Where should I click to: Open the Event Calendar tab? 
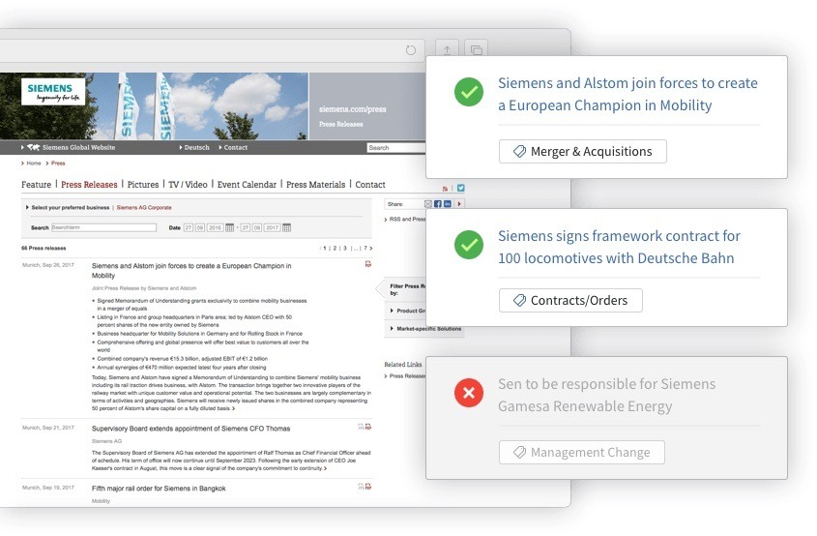(x=247, y=185)
